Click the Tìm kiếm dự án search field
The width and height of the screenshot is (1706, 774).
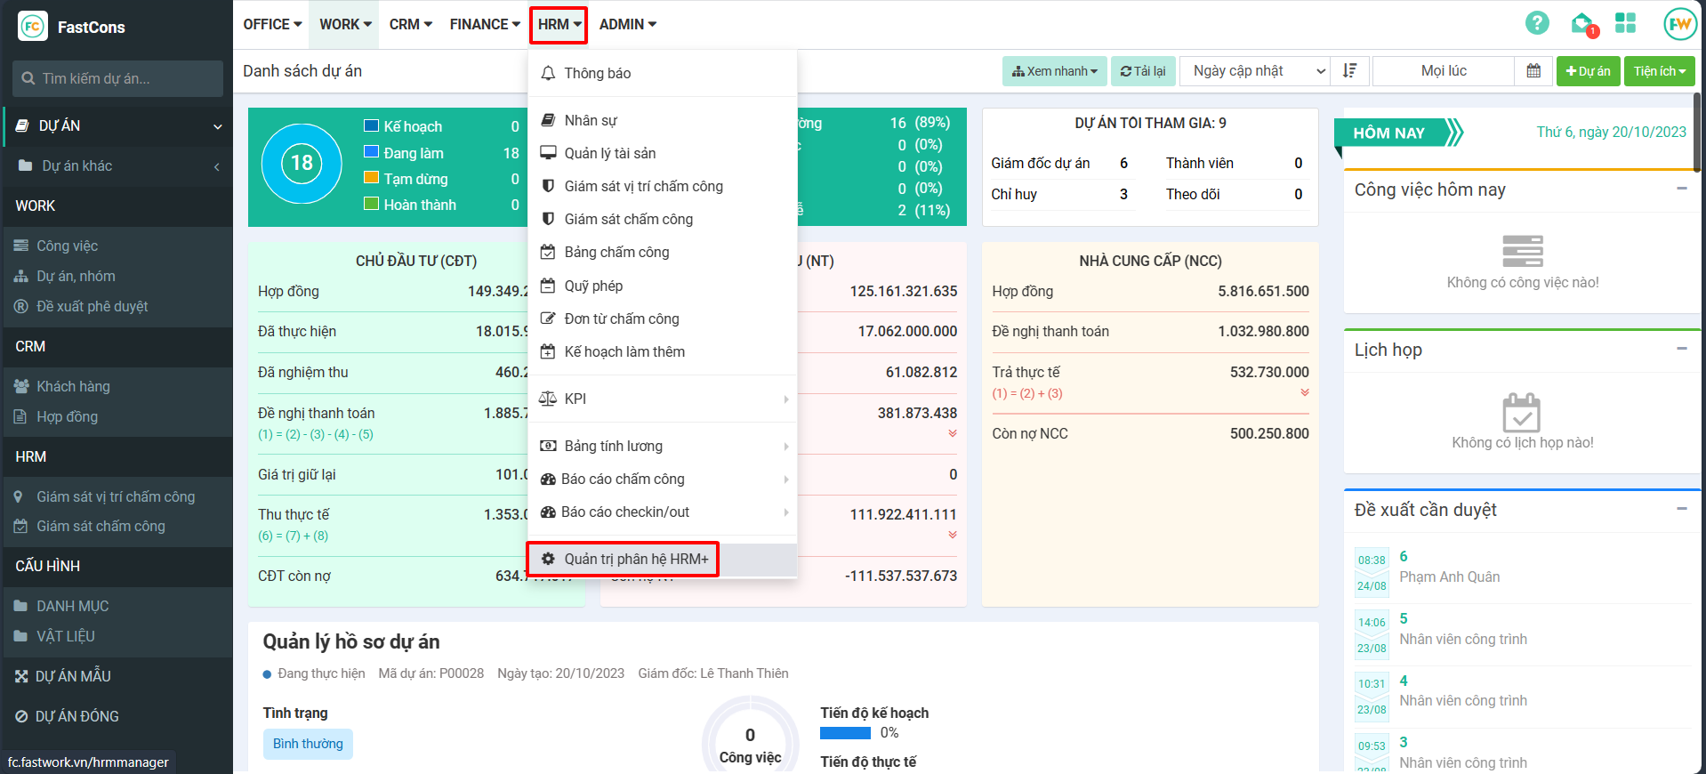coord(118,78)
